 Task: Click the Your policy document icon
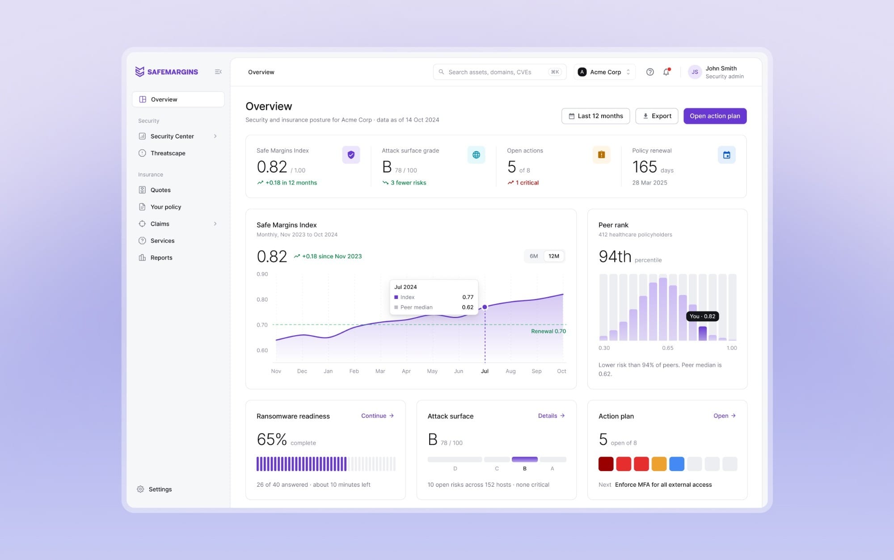[x=142, y=207]
